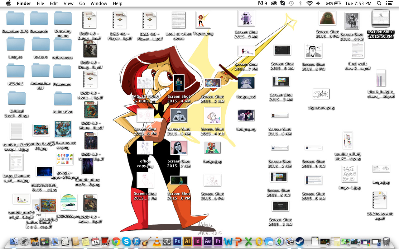Open the Go menu
The height and width of the screenshot is (249, 399).
(82, 3)
